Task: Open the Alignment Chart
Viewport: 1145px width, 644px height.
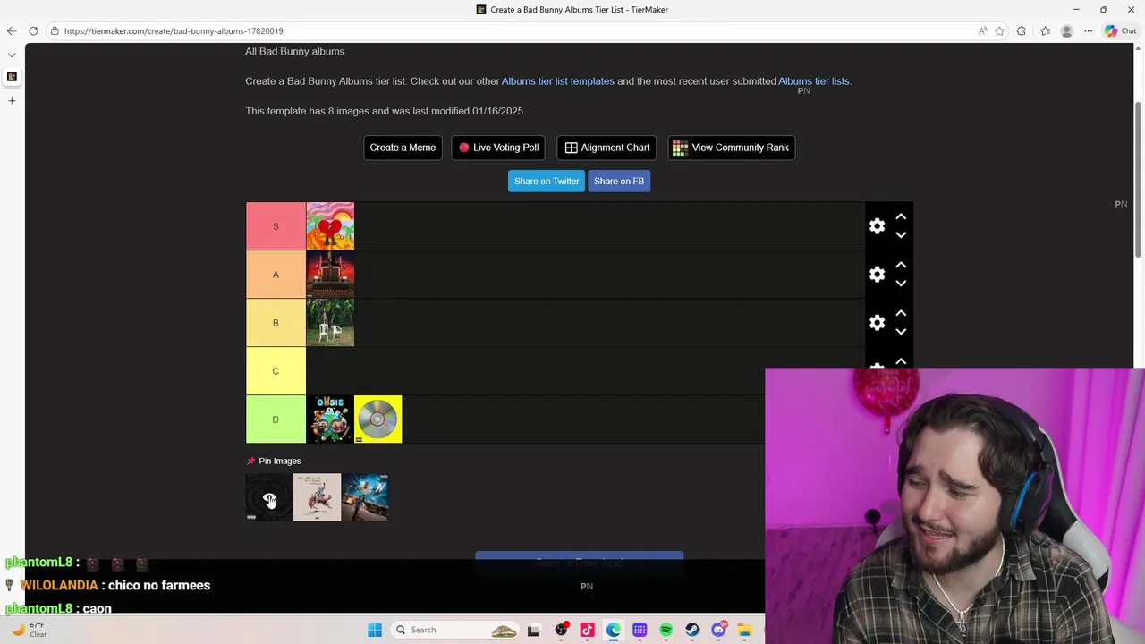Action: [607, 148]
